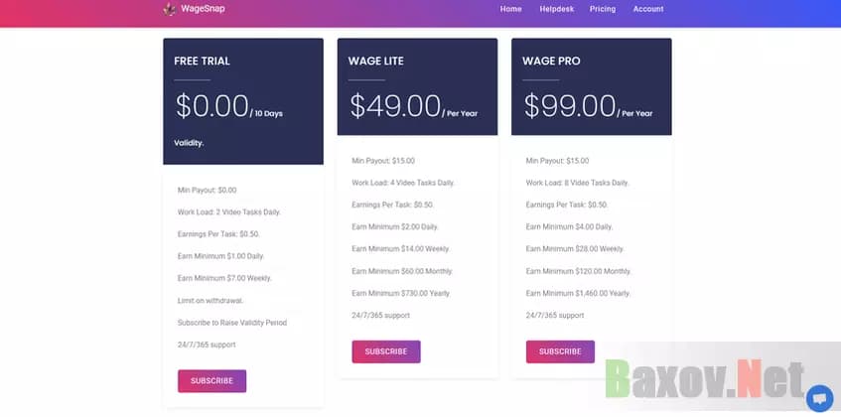Click 'Earn Minimum $1,460.00 Yearly' line
This screenshot has height=417, width=841.
pyautogui.click(x=578, y=293)
